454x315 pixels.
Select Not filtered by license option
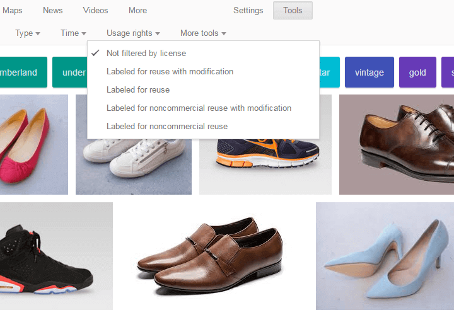pos(146,54)
